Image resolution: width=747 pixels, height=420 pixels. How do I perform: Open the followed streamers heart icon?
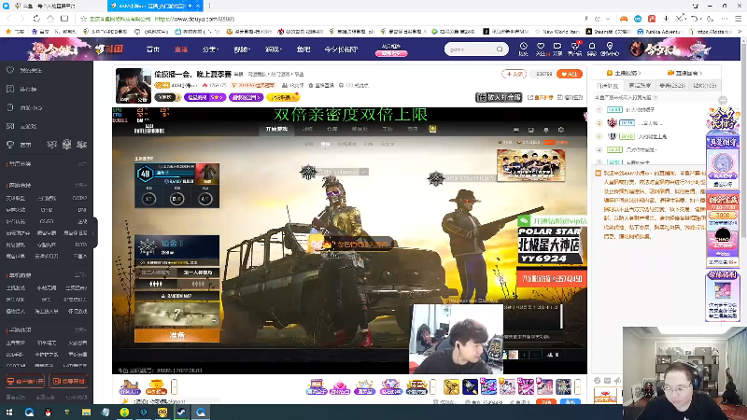click(541, 46)
